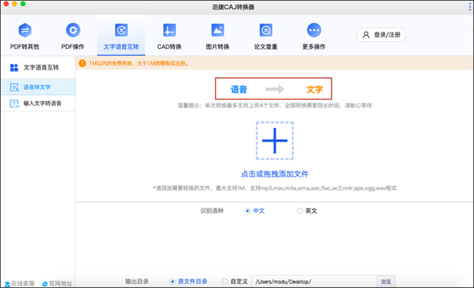Screen dimensions: 474x288
Task: Switch to PDF操作 tab label
Action: 73,47
